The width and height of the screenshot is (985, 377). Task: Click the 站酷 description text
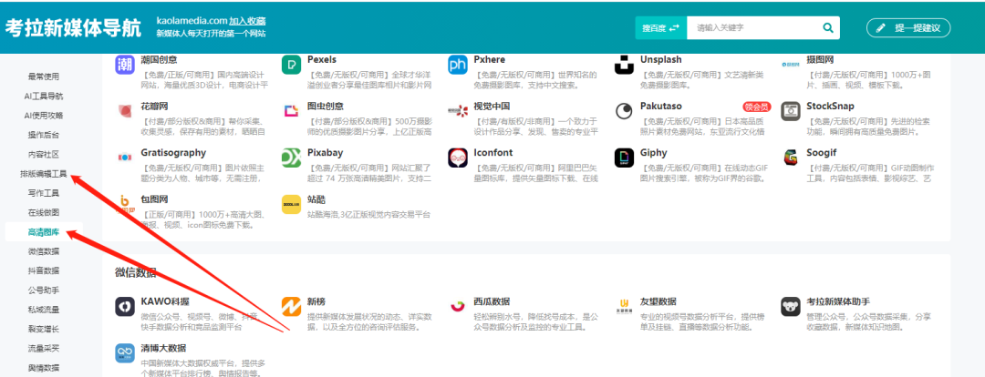tap(368, 215)
